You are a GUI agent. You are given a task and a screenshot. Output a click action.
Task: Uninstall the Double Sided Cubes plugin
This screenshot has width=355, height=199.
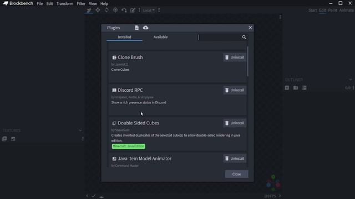coord(235,123)
